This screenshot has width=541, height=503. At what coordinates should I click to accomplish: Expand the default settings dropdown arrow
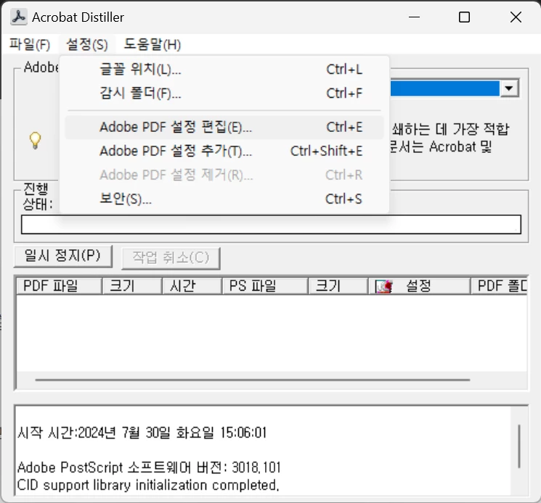[509, 88]
